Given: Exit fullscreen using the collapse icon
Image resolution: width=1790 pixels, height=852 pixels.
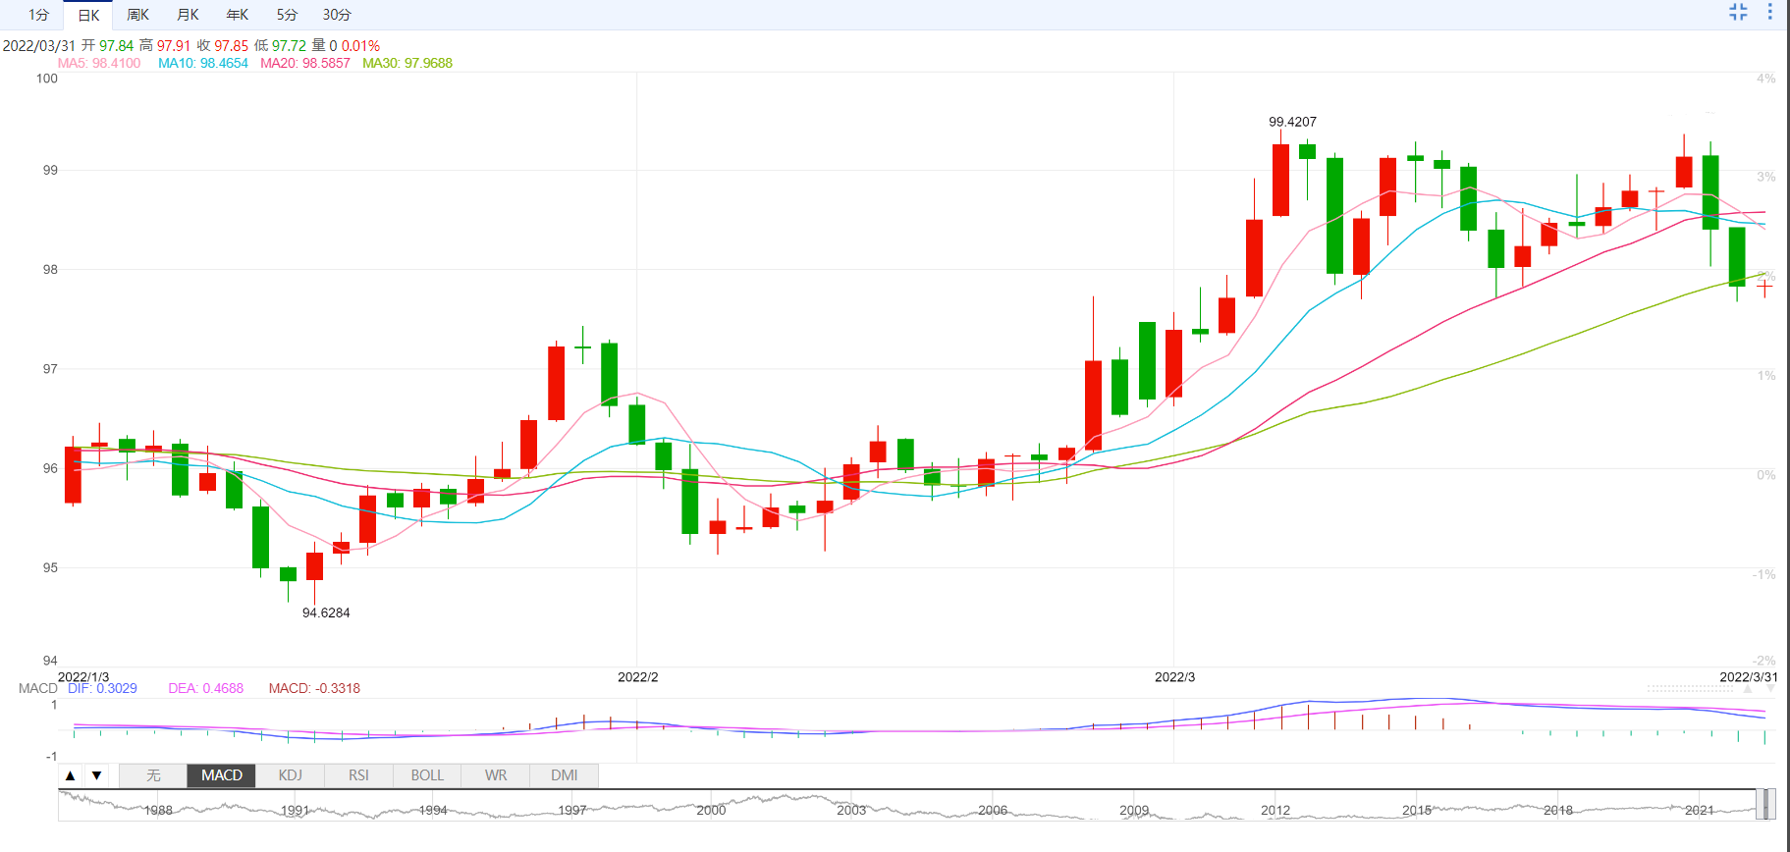Looking at the screenshot, I should pos(1738,12).
